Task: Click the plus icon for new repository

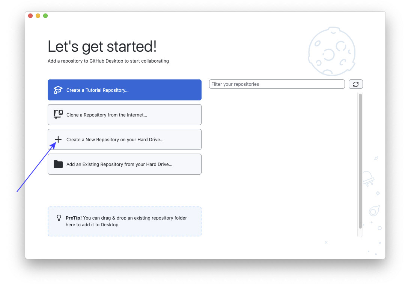Action: 58,139
